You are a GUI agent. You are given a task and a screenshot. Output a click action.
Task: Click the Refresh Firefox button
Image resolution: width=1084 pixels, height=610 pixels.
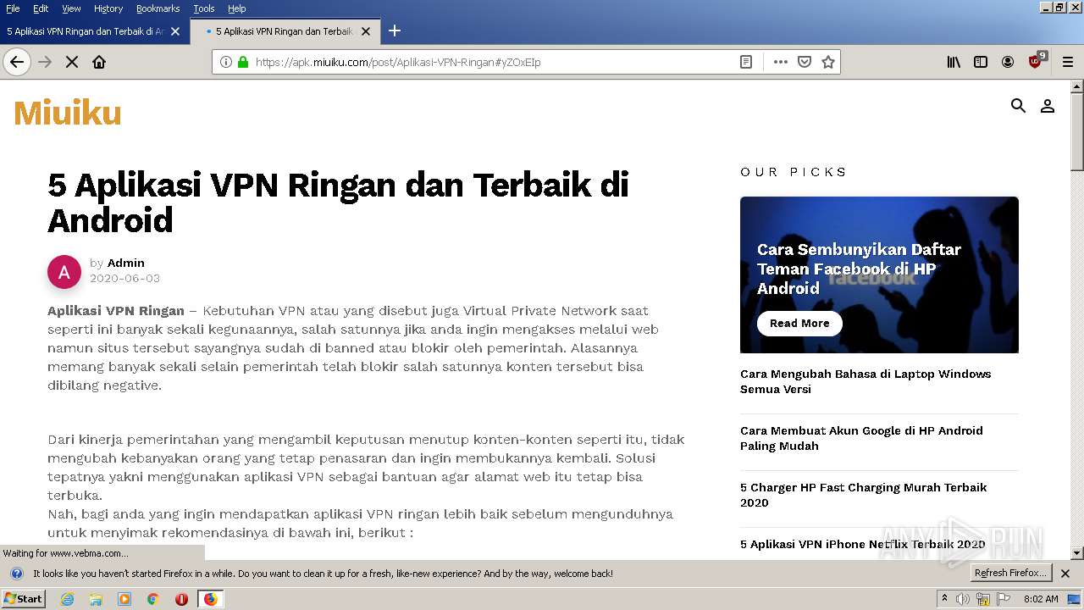click(x=1010, y=574)
